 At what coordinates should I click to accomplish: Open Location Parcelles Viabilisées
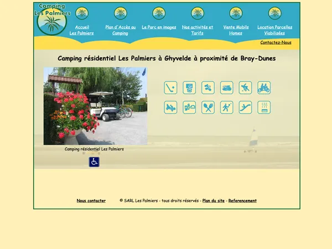274,30
